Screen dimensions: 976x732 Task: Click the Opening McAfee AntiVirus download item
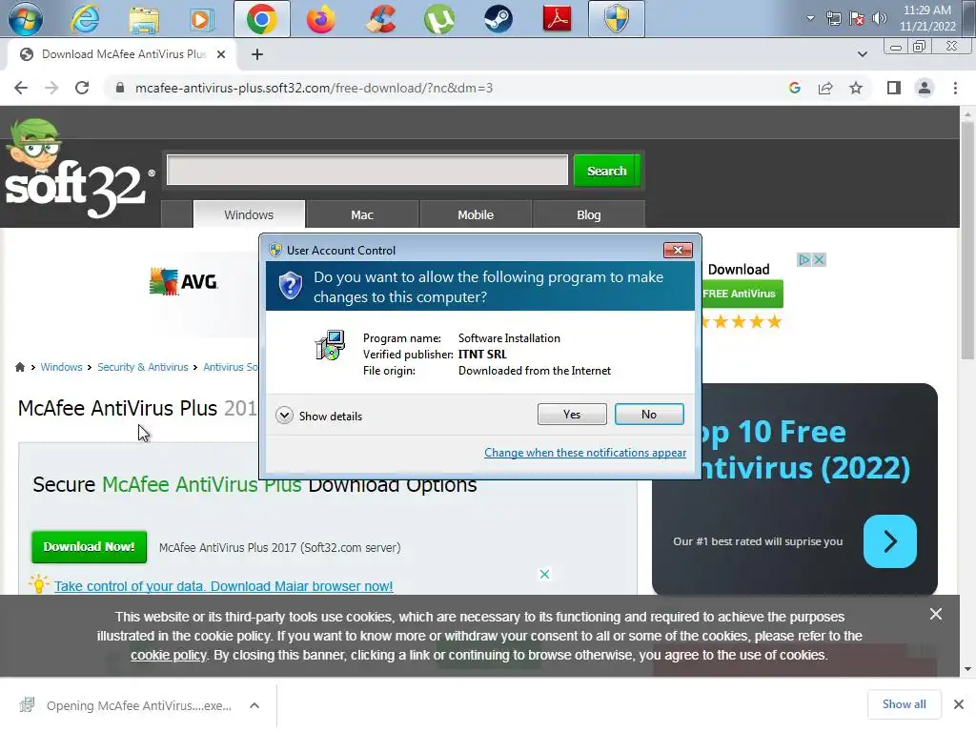tap(127, 705)
